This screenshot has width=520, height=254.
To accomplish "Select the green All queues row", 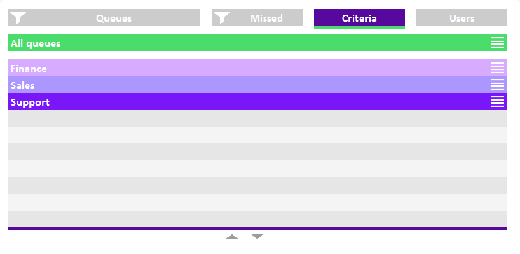I will coord(257,43).
